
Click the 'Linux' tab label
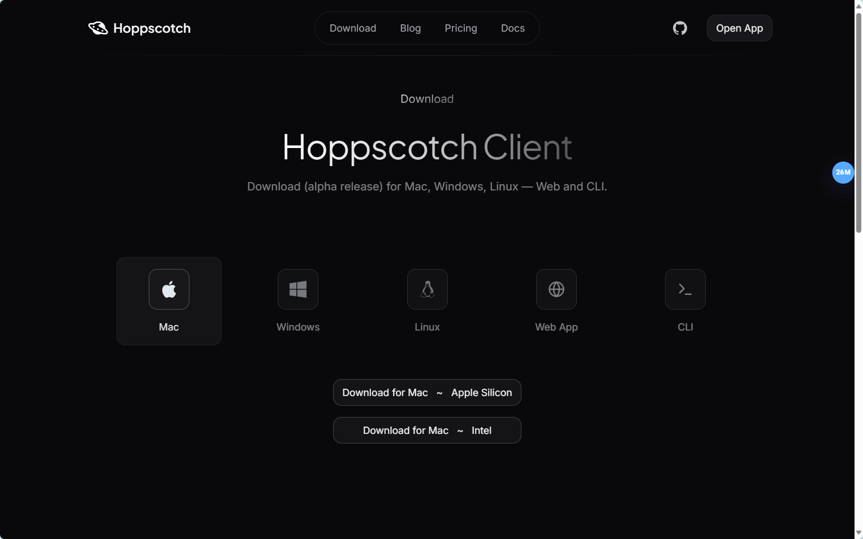coord(428,327)
